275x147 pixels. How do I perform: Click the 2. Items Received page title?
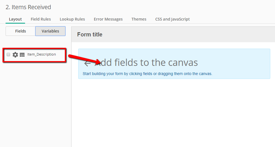click(x=28, y=7)
